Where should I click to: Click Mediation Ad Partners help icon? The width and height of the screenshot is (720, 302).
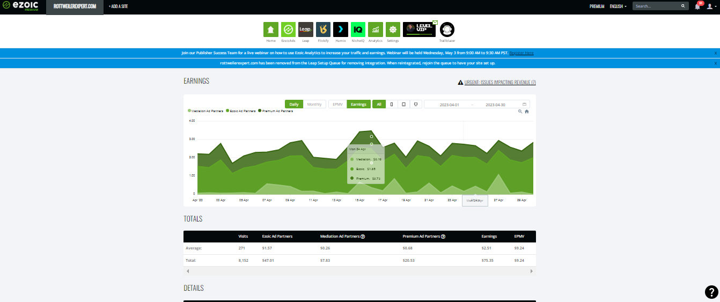click(363, 237)
